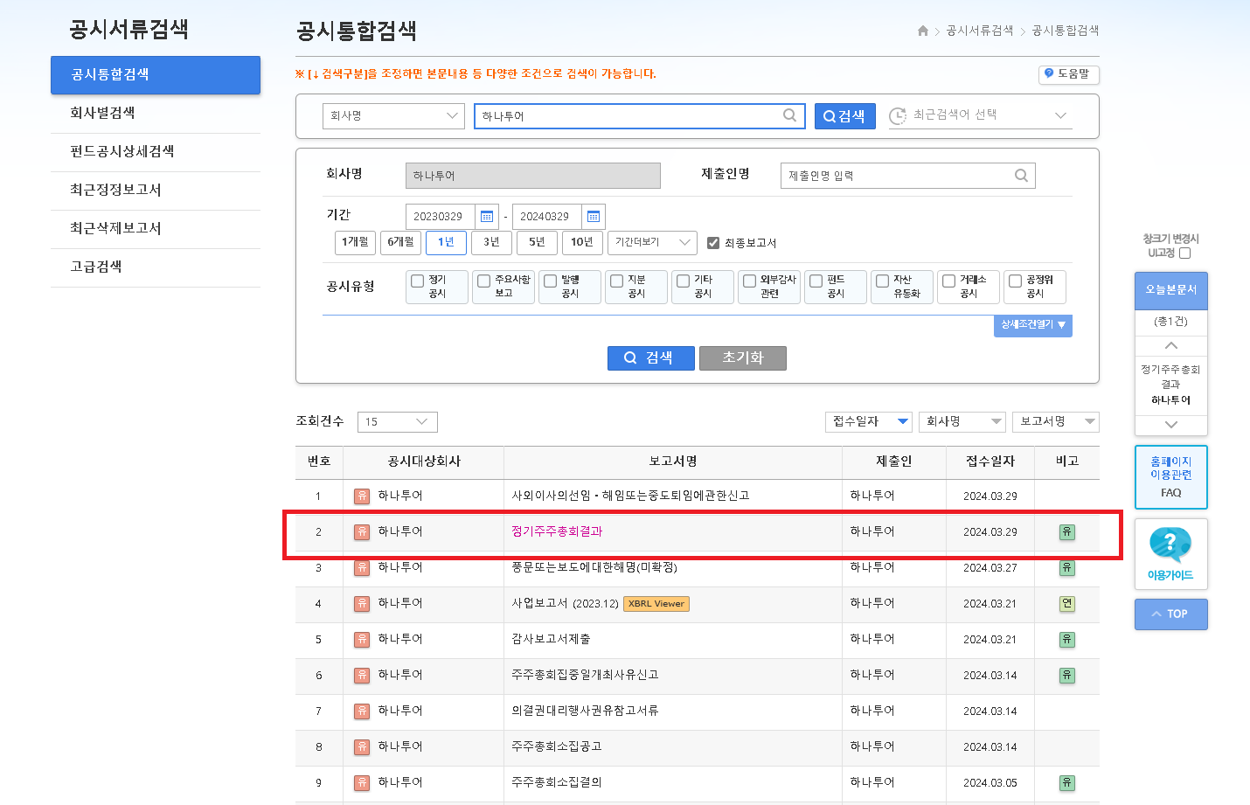1250x805 pixels.
Task: Open the 사외이사의선임·해임또는중도퇴임에관한신고 report
Action: pos(630,496)
